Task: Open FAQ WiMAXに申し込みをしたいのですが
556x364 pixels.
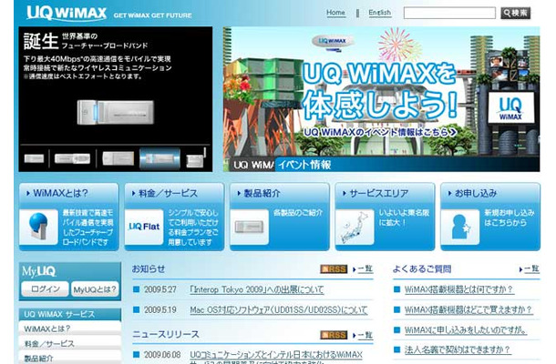Action: click(466, 330)
